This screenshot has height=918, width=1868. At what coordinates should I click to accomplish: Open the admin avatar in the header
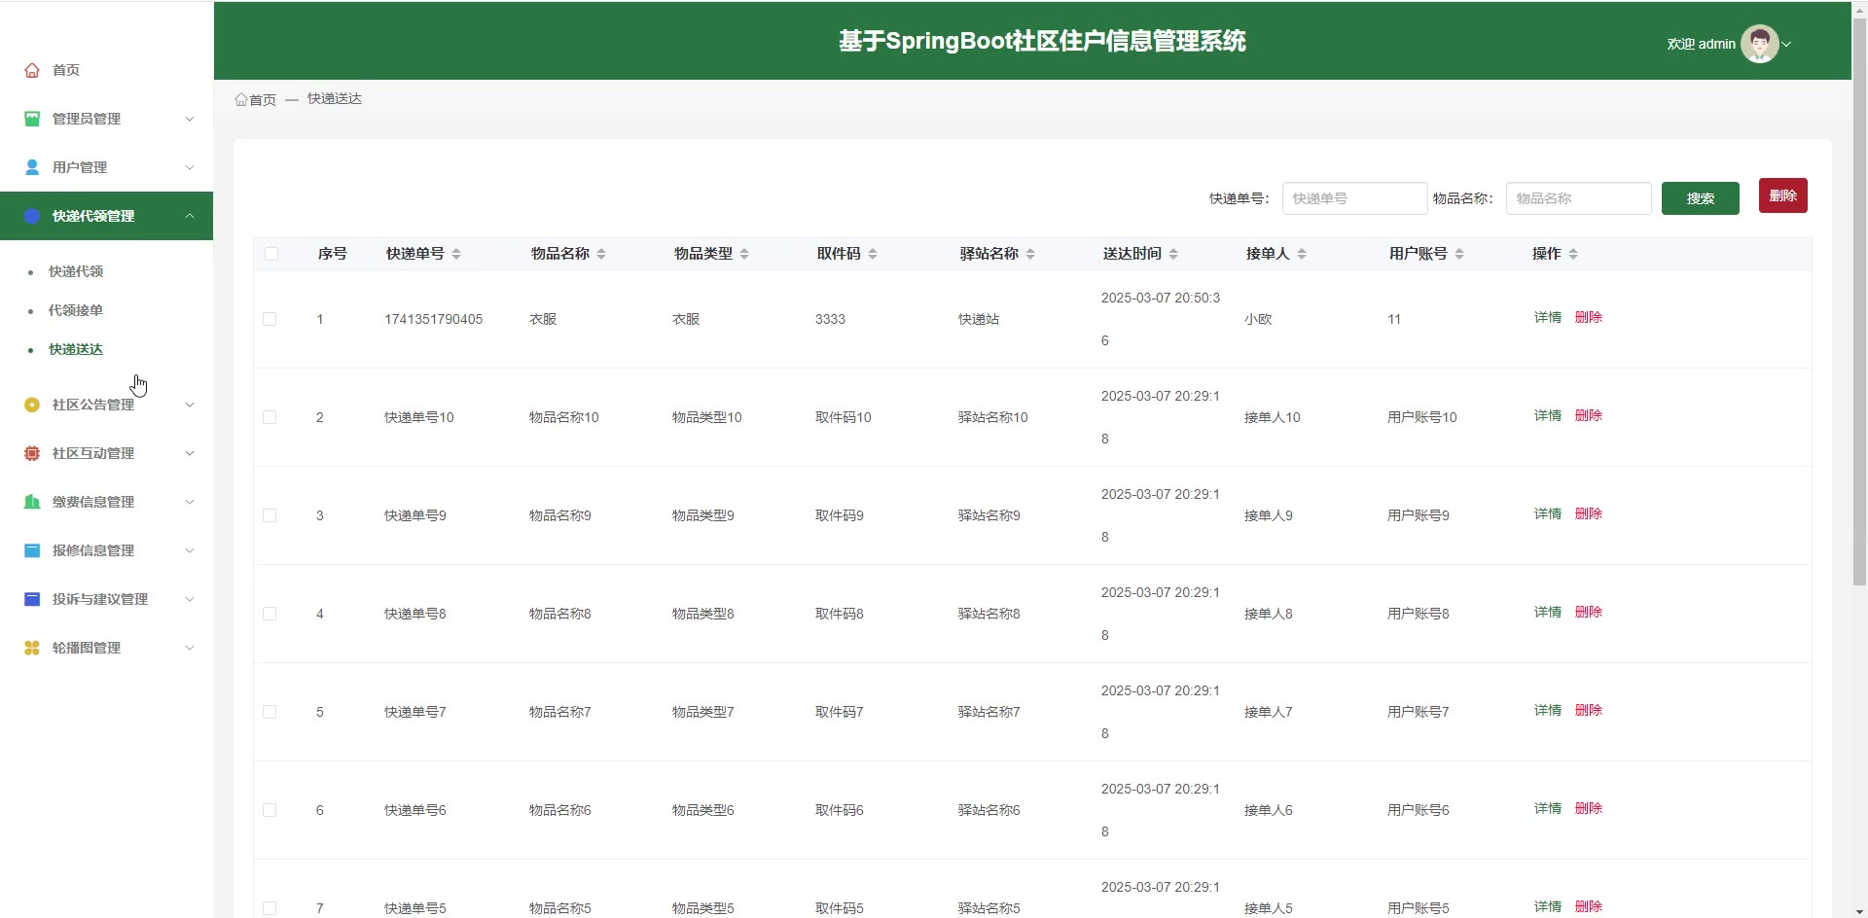point(1759,44)
